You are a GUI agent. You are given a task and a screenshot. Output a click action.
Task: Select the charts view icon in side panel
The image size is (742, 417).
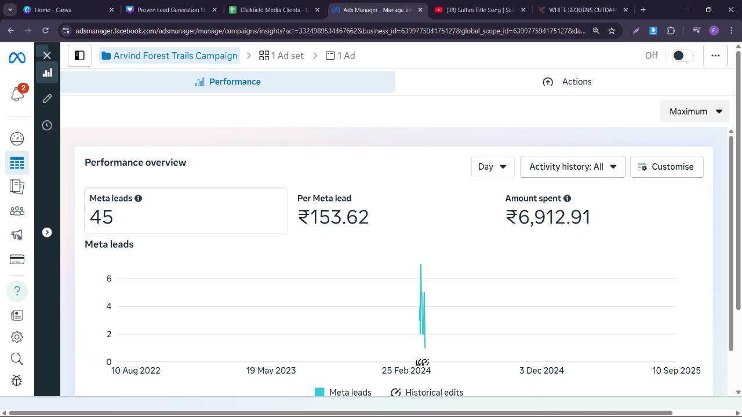point(47,73)
